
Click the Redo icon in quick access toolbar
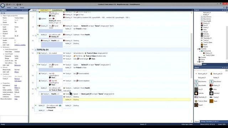(x=14, y=4)
